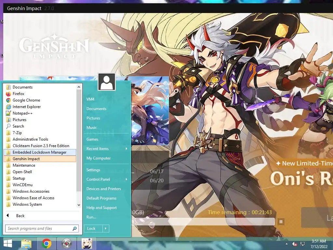Click the Windows Start button
Image resolution: width=333 pixels, height=250 pixels.
[8, 243]
